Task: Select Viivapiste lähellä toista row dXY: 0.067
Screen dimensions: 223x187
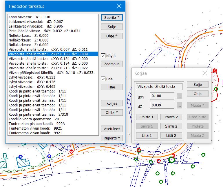Action: 53,49
